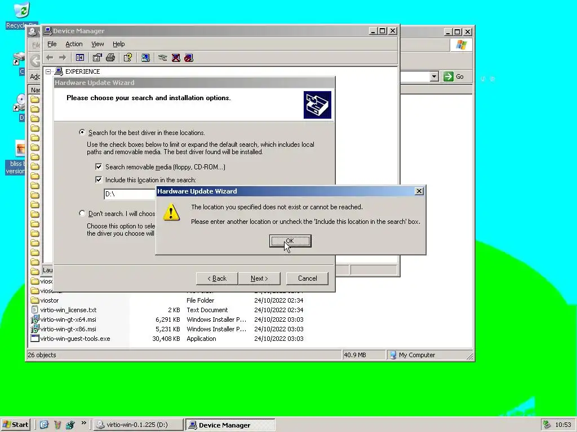Select virtio-win-gt-x86.msi file
Viewport: 577px width, 432px height.
click(x=68, y=329)
